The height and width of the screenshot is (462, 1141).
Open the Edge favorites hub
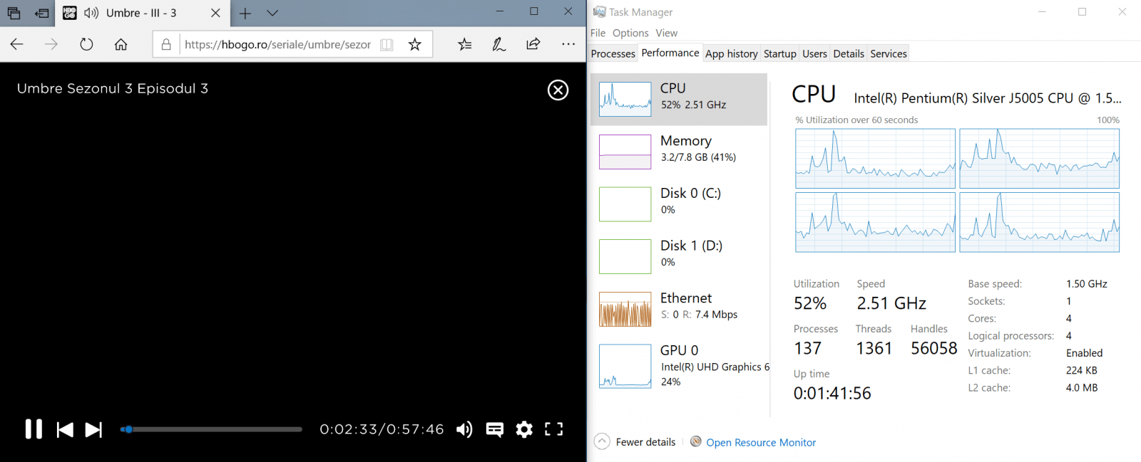(465, 44)
